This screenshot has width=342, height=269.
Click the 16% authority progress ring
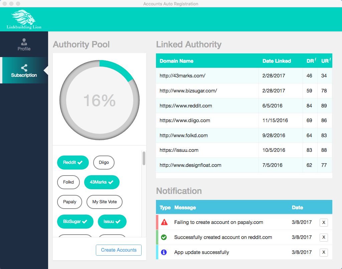coord(100,100)
